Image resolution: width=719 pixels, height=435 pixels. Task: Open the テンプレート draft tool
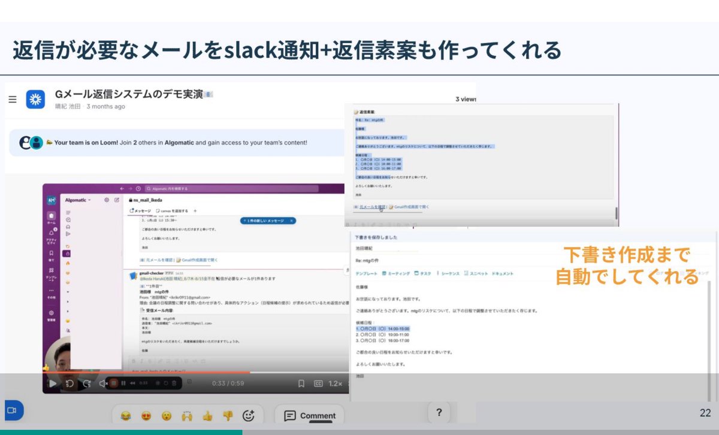point(367,273)
